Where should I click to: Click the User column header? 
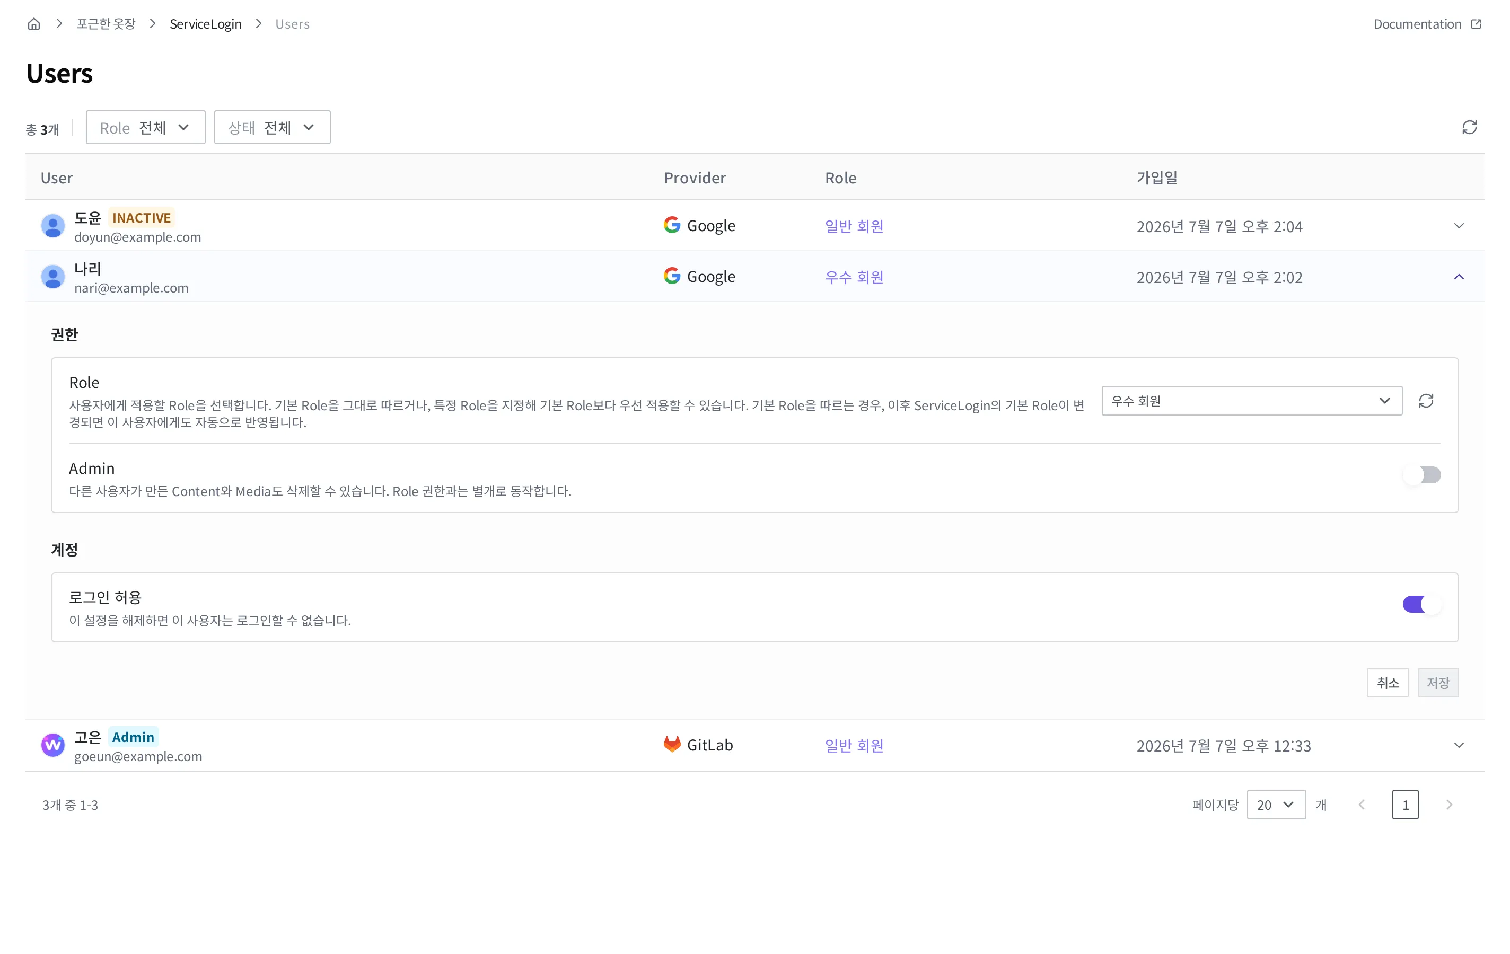tap(56, 178)
